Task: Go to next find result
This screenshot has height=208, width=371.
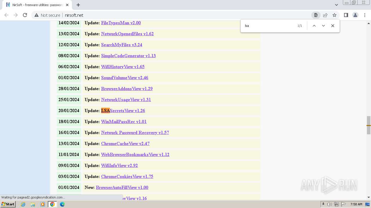Action: click(x=323, y=26)
